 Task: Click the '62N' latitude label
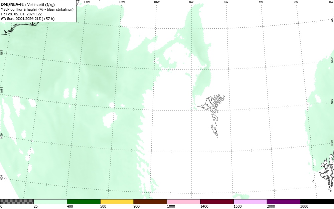coord(332,101)
